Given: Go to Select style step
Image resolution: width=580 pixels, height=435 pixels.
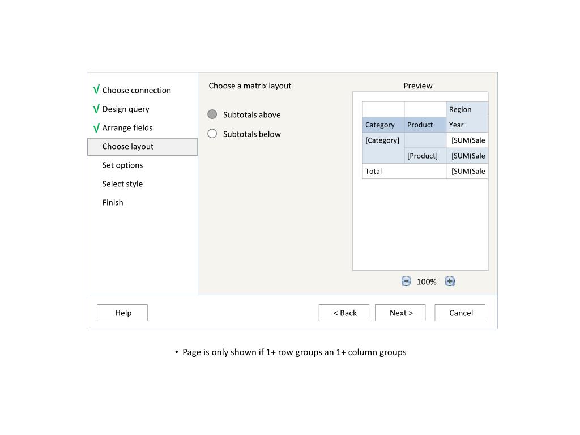Looking at the screenshot, I should pos(122,184).
